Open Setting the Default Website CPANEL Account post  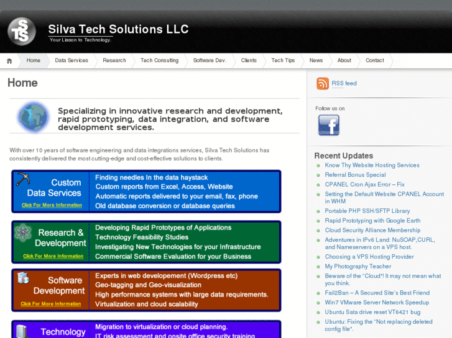point(384,198)
